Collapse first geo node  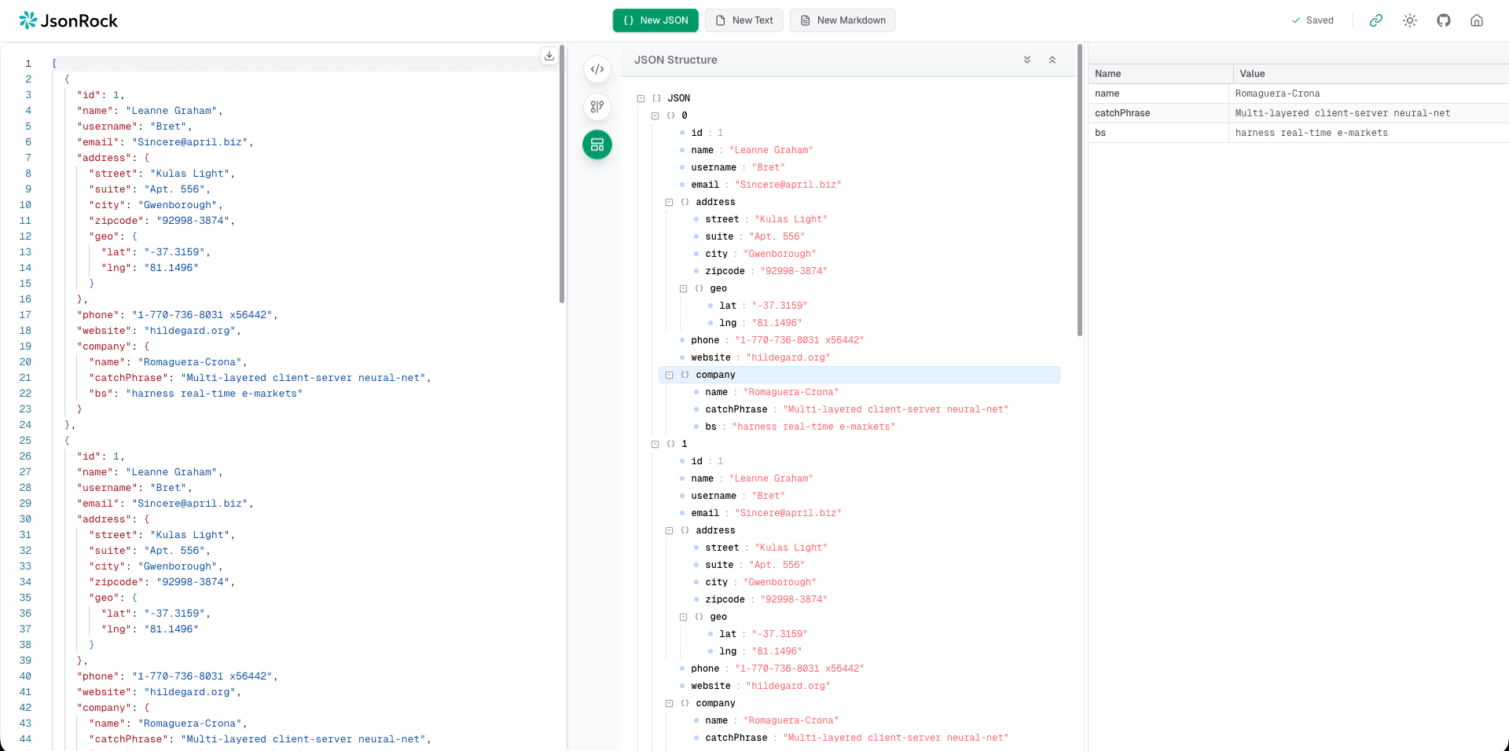[x=684, y=288]
